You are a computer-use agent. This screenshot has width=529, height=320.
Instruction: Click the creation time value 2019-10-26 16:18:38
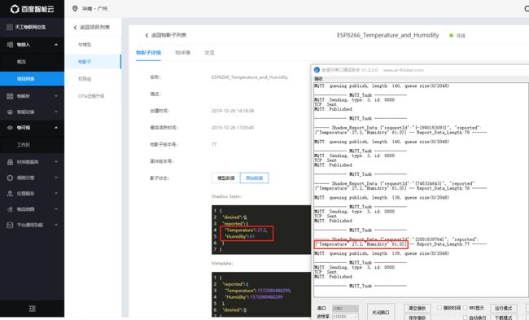click(233, 111)
